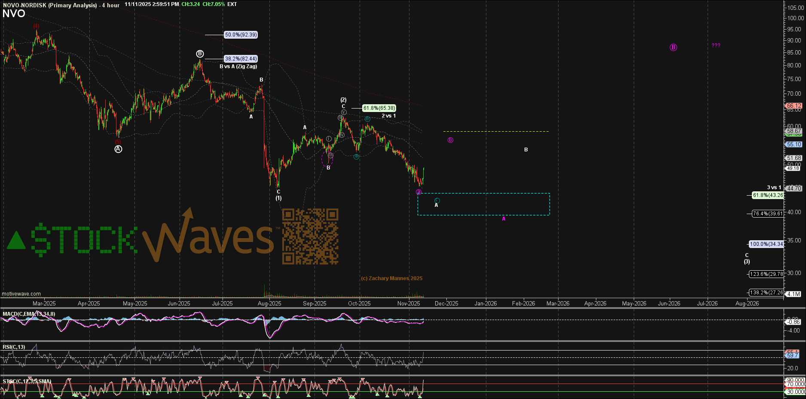Click the red (4) wave label
Screen dimensions: 806x399
tap(37, 26)
